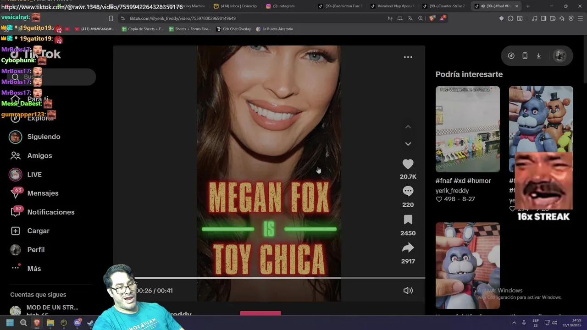Open LIVE in TikTok sidebar
Viewport: 587px width, 330px height.
point(26,175)
